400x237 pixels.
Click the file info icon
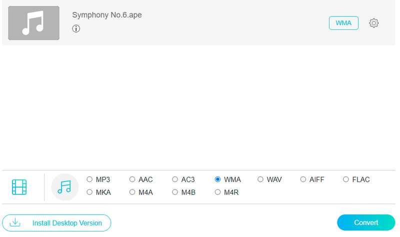click(x=76, y=28)
